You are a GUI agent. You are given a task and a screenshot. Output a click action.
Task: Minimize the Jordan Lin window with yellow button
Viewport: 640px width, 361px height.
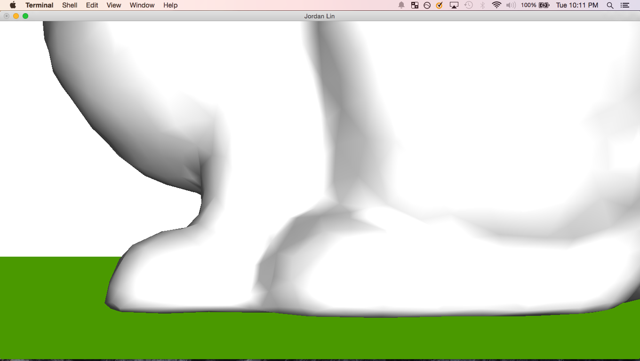16,16
